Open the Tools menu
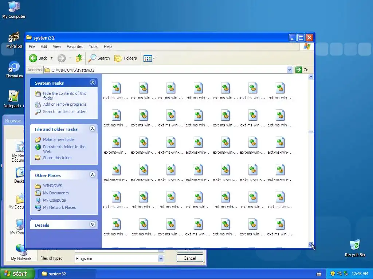The height and width of the screenshot is (279, 373). click(94, 46)
